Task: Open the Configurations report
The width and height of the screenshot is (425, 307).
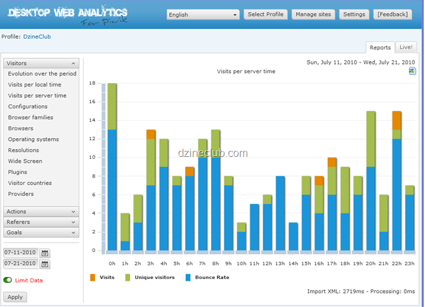Action: (28, 106)
